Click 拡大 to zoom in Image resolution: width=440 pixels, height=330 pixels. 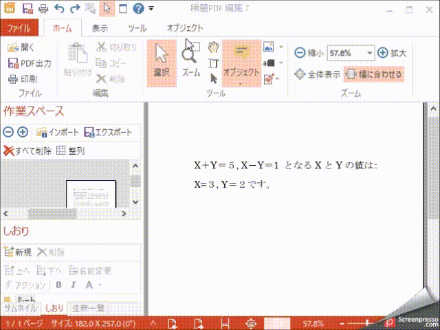(x=392, y=53)
